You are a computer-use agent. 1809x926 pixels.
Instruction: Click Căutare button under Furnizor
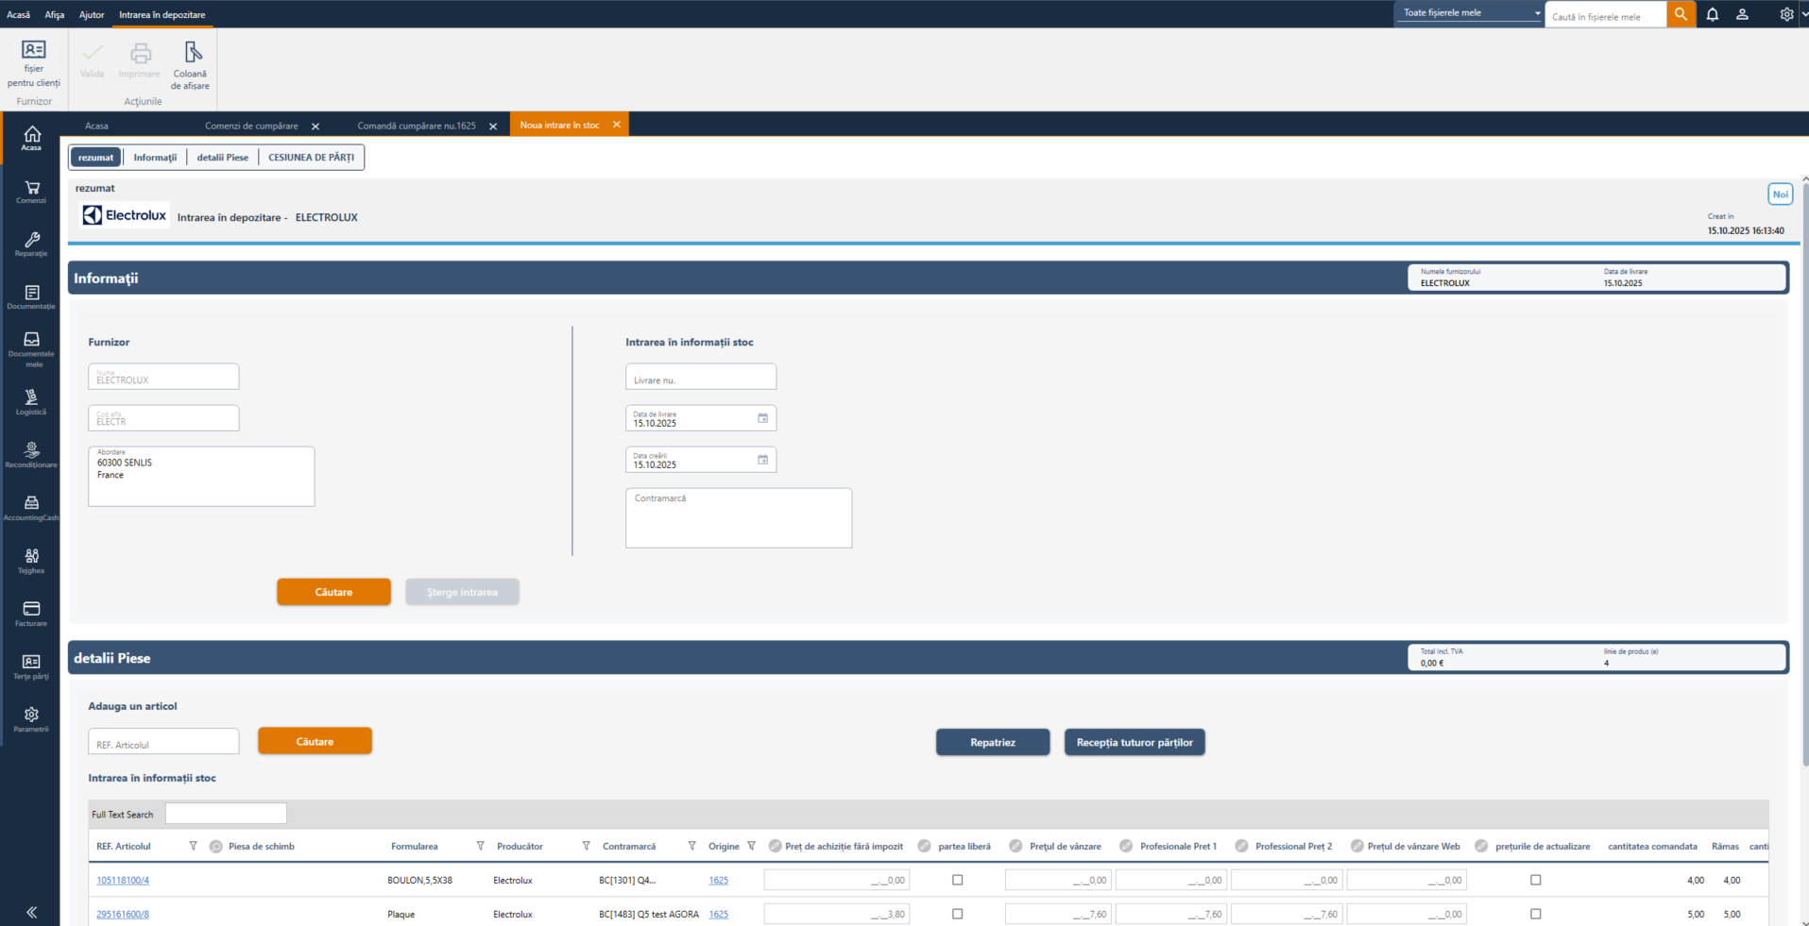[333, 592]
